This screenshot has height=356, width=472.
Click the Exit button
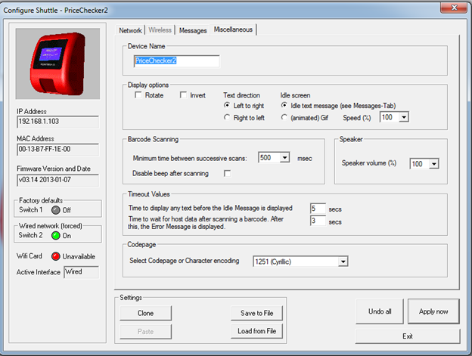coord(408,336)
